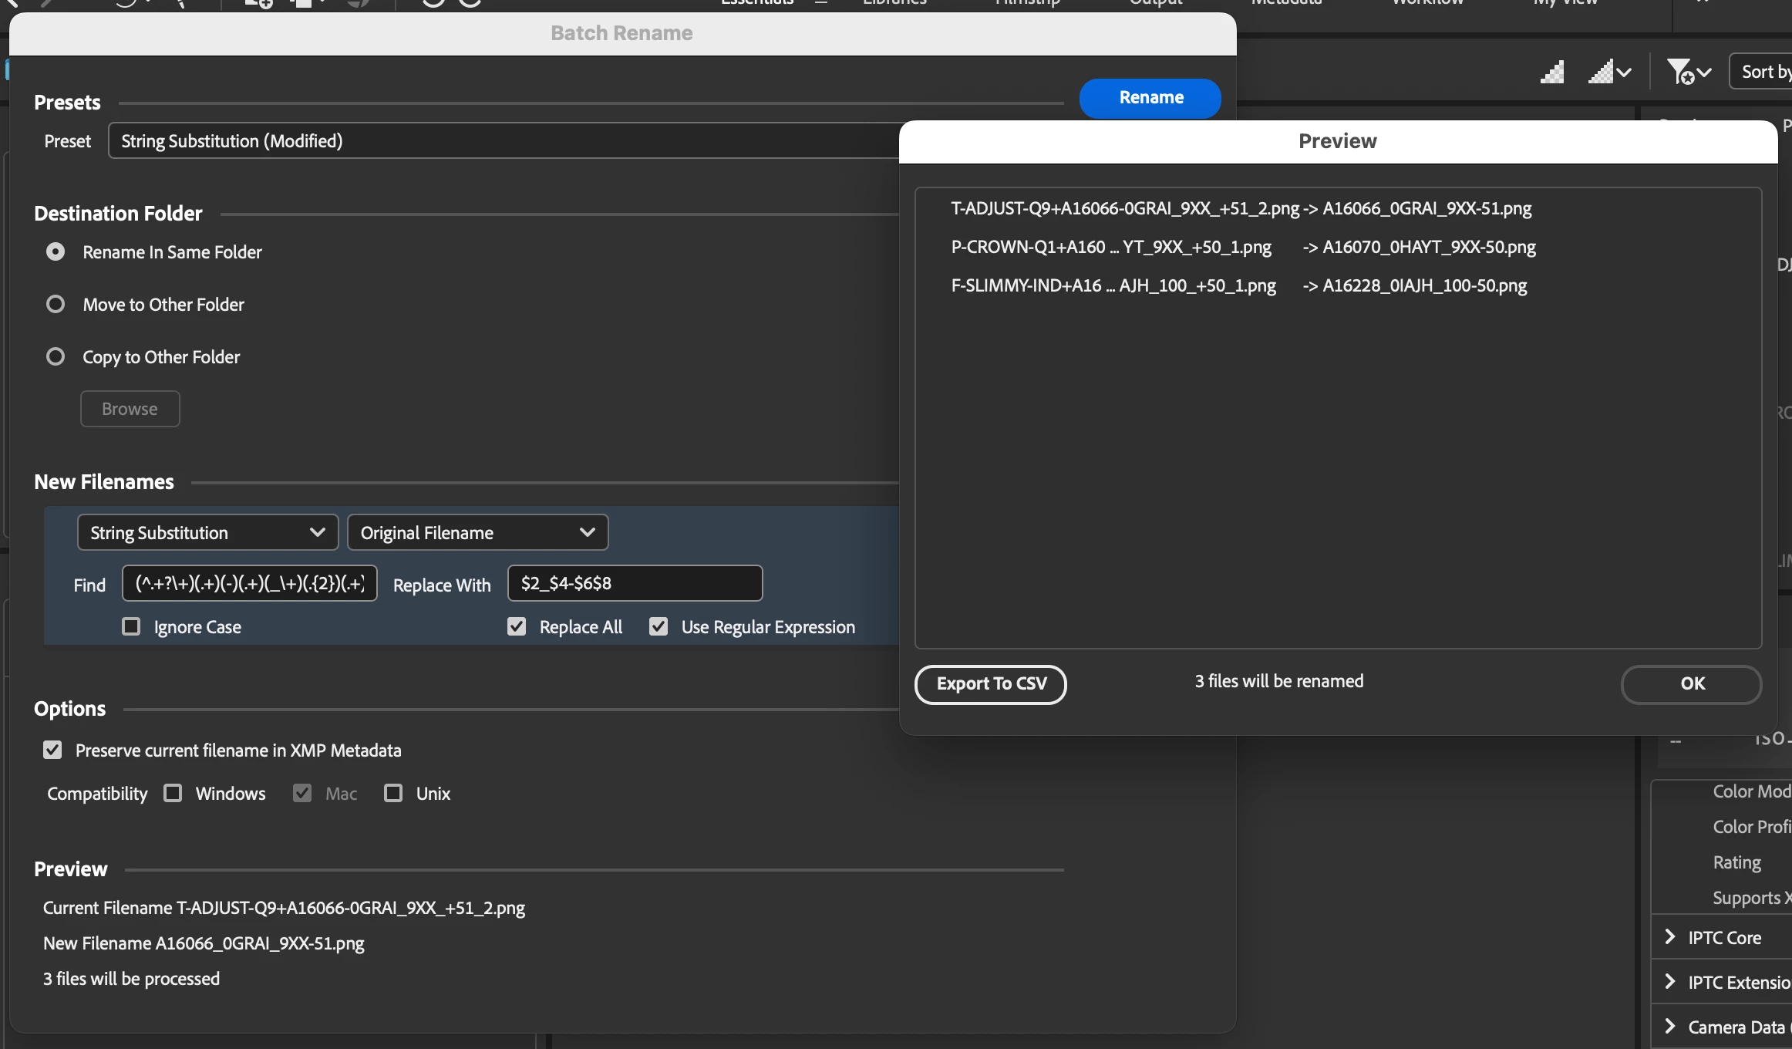Viewport: 1792px width, 1049px height.
Task: Open the String Substitution type dropdown
Action: 207,532
